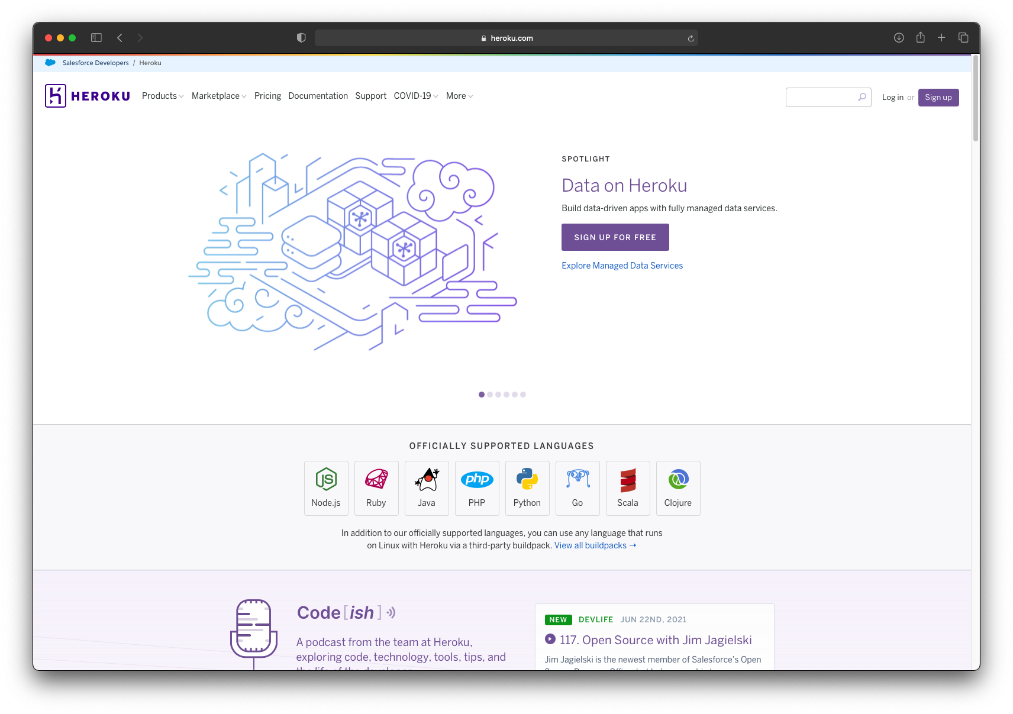Screen dimensions: 1013x714
Task: Expand the Products dropdown menu
Action: point(163,96)
